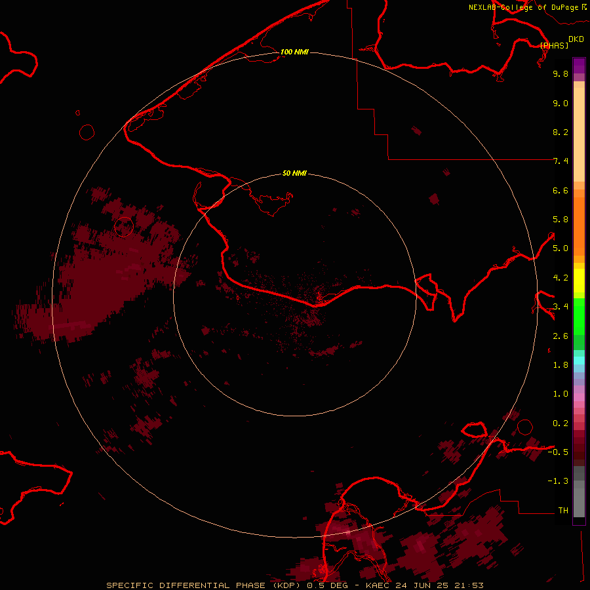Image resolution: width=590 pixels, height=590 pixels.
Task: Select the 4.2 scale label
Action: click(560, 278)
